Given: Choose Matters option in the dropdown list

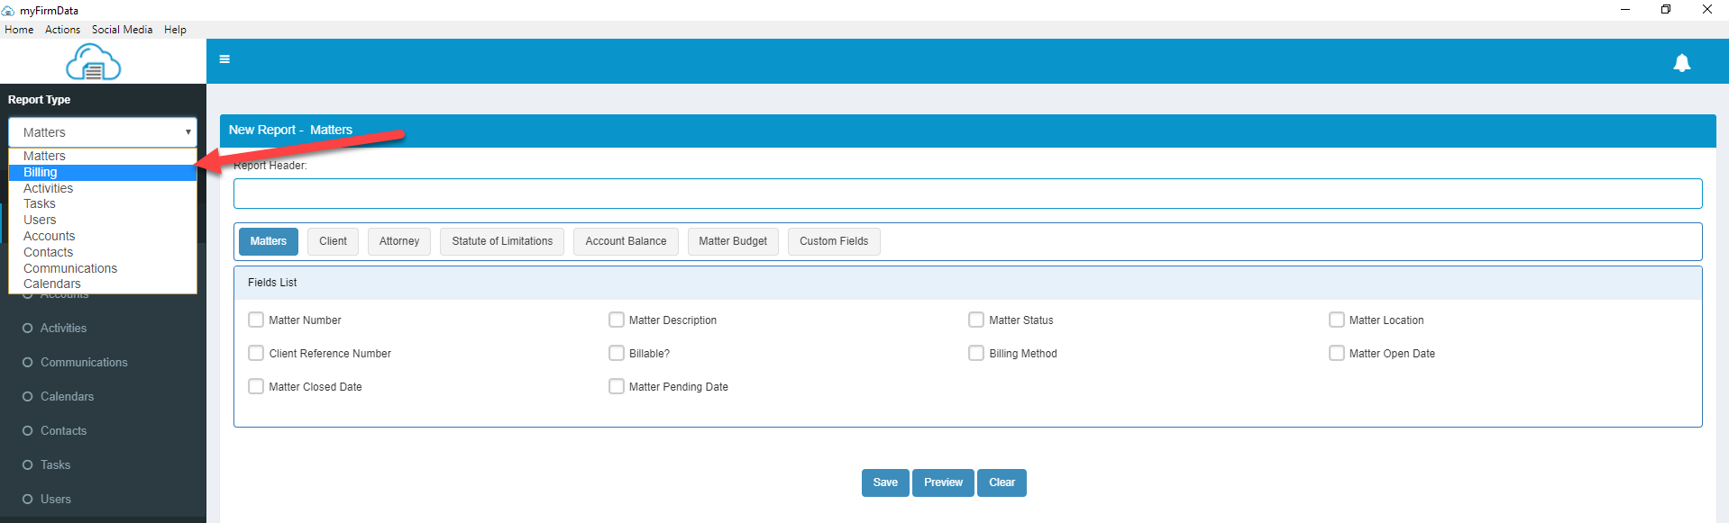Looking at the screenshot, I should 103,156.
